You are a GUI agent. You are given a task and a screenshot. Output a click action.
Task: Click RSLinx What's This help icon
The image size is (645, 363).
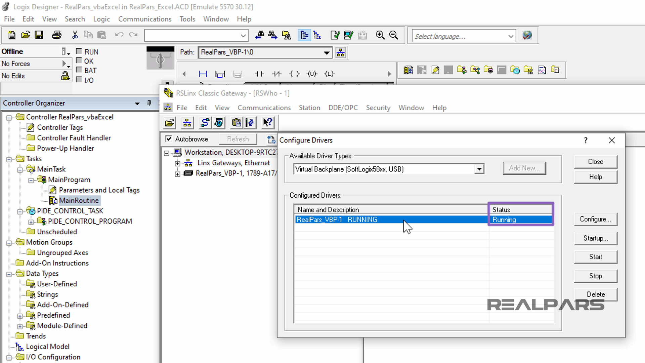[x=268, y=123]
